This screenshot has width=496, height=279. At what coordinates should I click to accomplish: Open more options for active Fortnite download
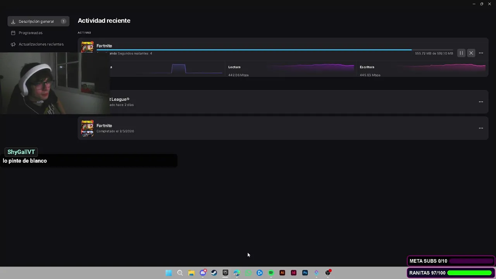coord(481,53)
